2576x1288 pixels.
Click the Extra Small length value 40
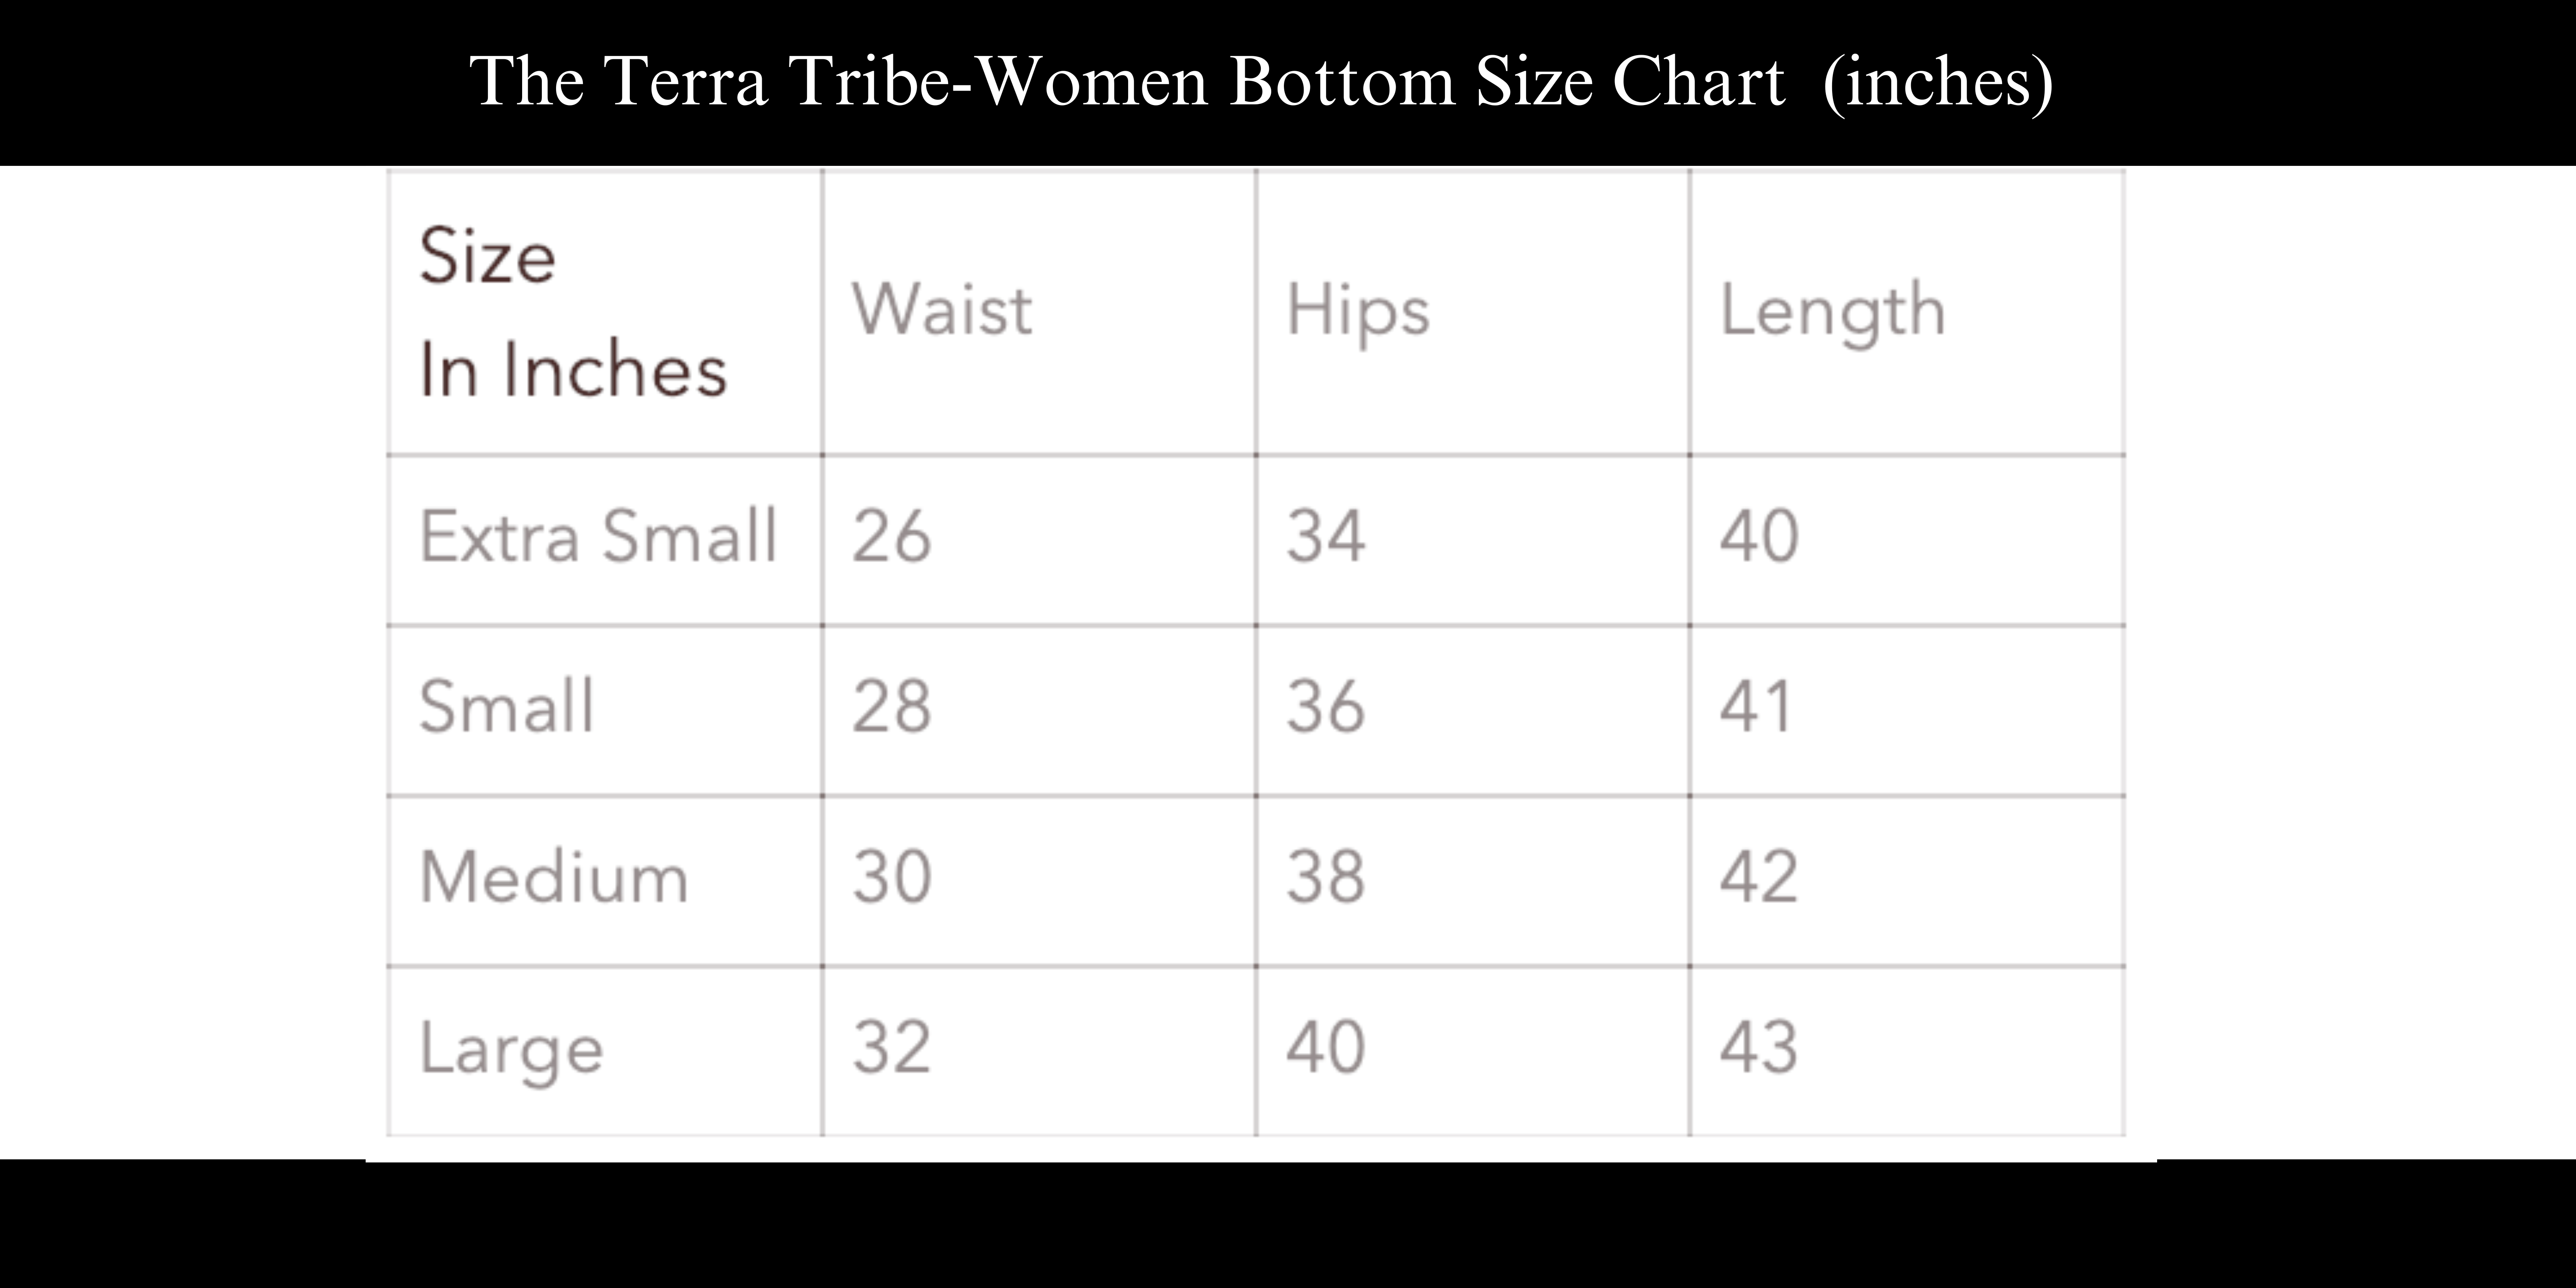click(1760, 537)
